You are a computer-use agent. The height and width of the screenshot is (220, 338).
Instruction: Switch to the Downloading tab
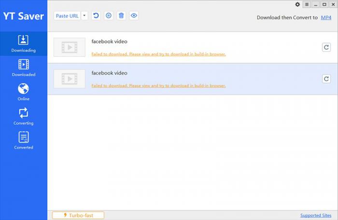24,44
